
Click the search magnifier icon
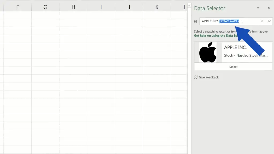(269, 21)
